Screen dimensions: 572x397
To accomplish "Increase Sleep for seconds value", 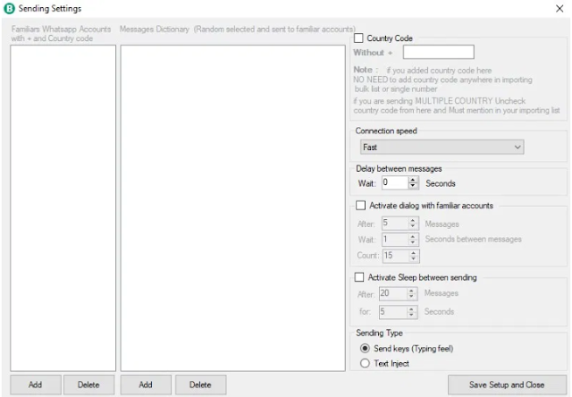I will pos(411,309).
